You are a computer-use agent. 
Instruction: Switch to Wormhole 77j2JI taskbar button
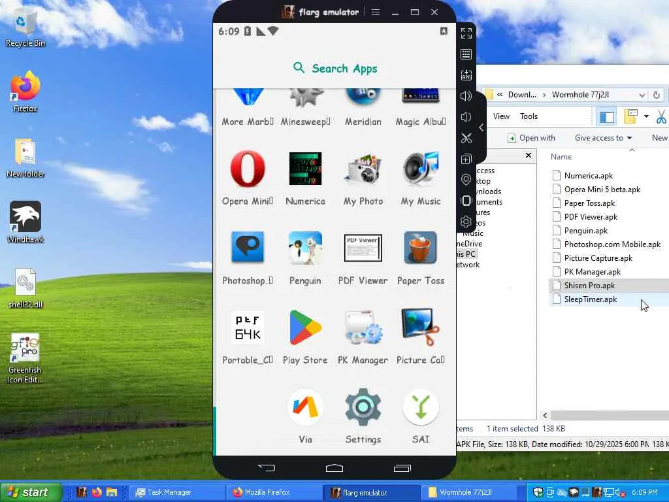(468, 492)
